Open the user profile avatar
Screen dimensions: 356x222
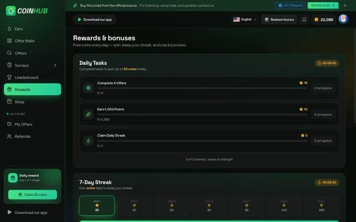tap(343, 19)
